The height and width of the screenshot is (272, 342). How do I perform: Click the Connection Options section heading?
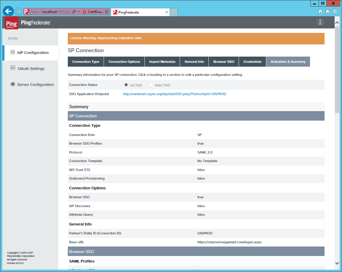(87, 188)
